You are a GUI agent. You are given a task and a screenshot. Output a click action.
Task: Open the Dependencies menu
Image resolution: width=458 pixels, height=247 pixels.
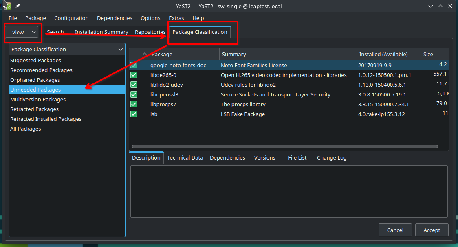coord(114,18)
